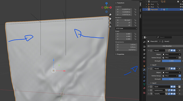Open the View Layer properties tab icon
This screenshot has width=183, height=101.
144,54
